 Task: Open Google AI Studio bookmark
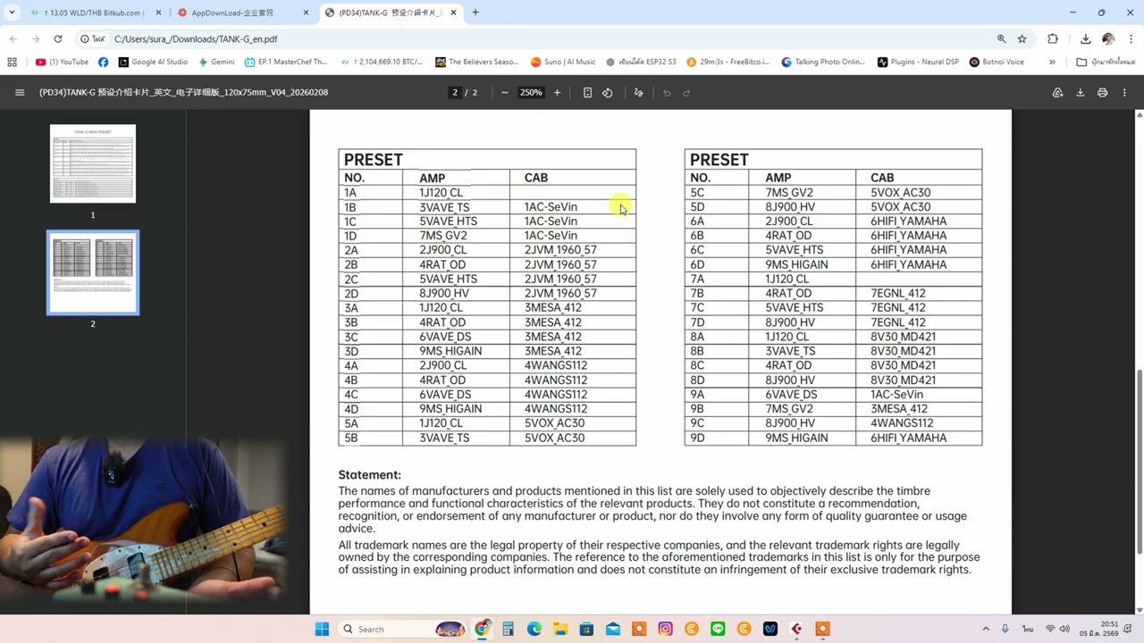[153, 63]
